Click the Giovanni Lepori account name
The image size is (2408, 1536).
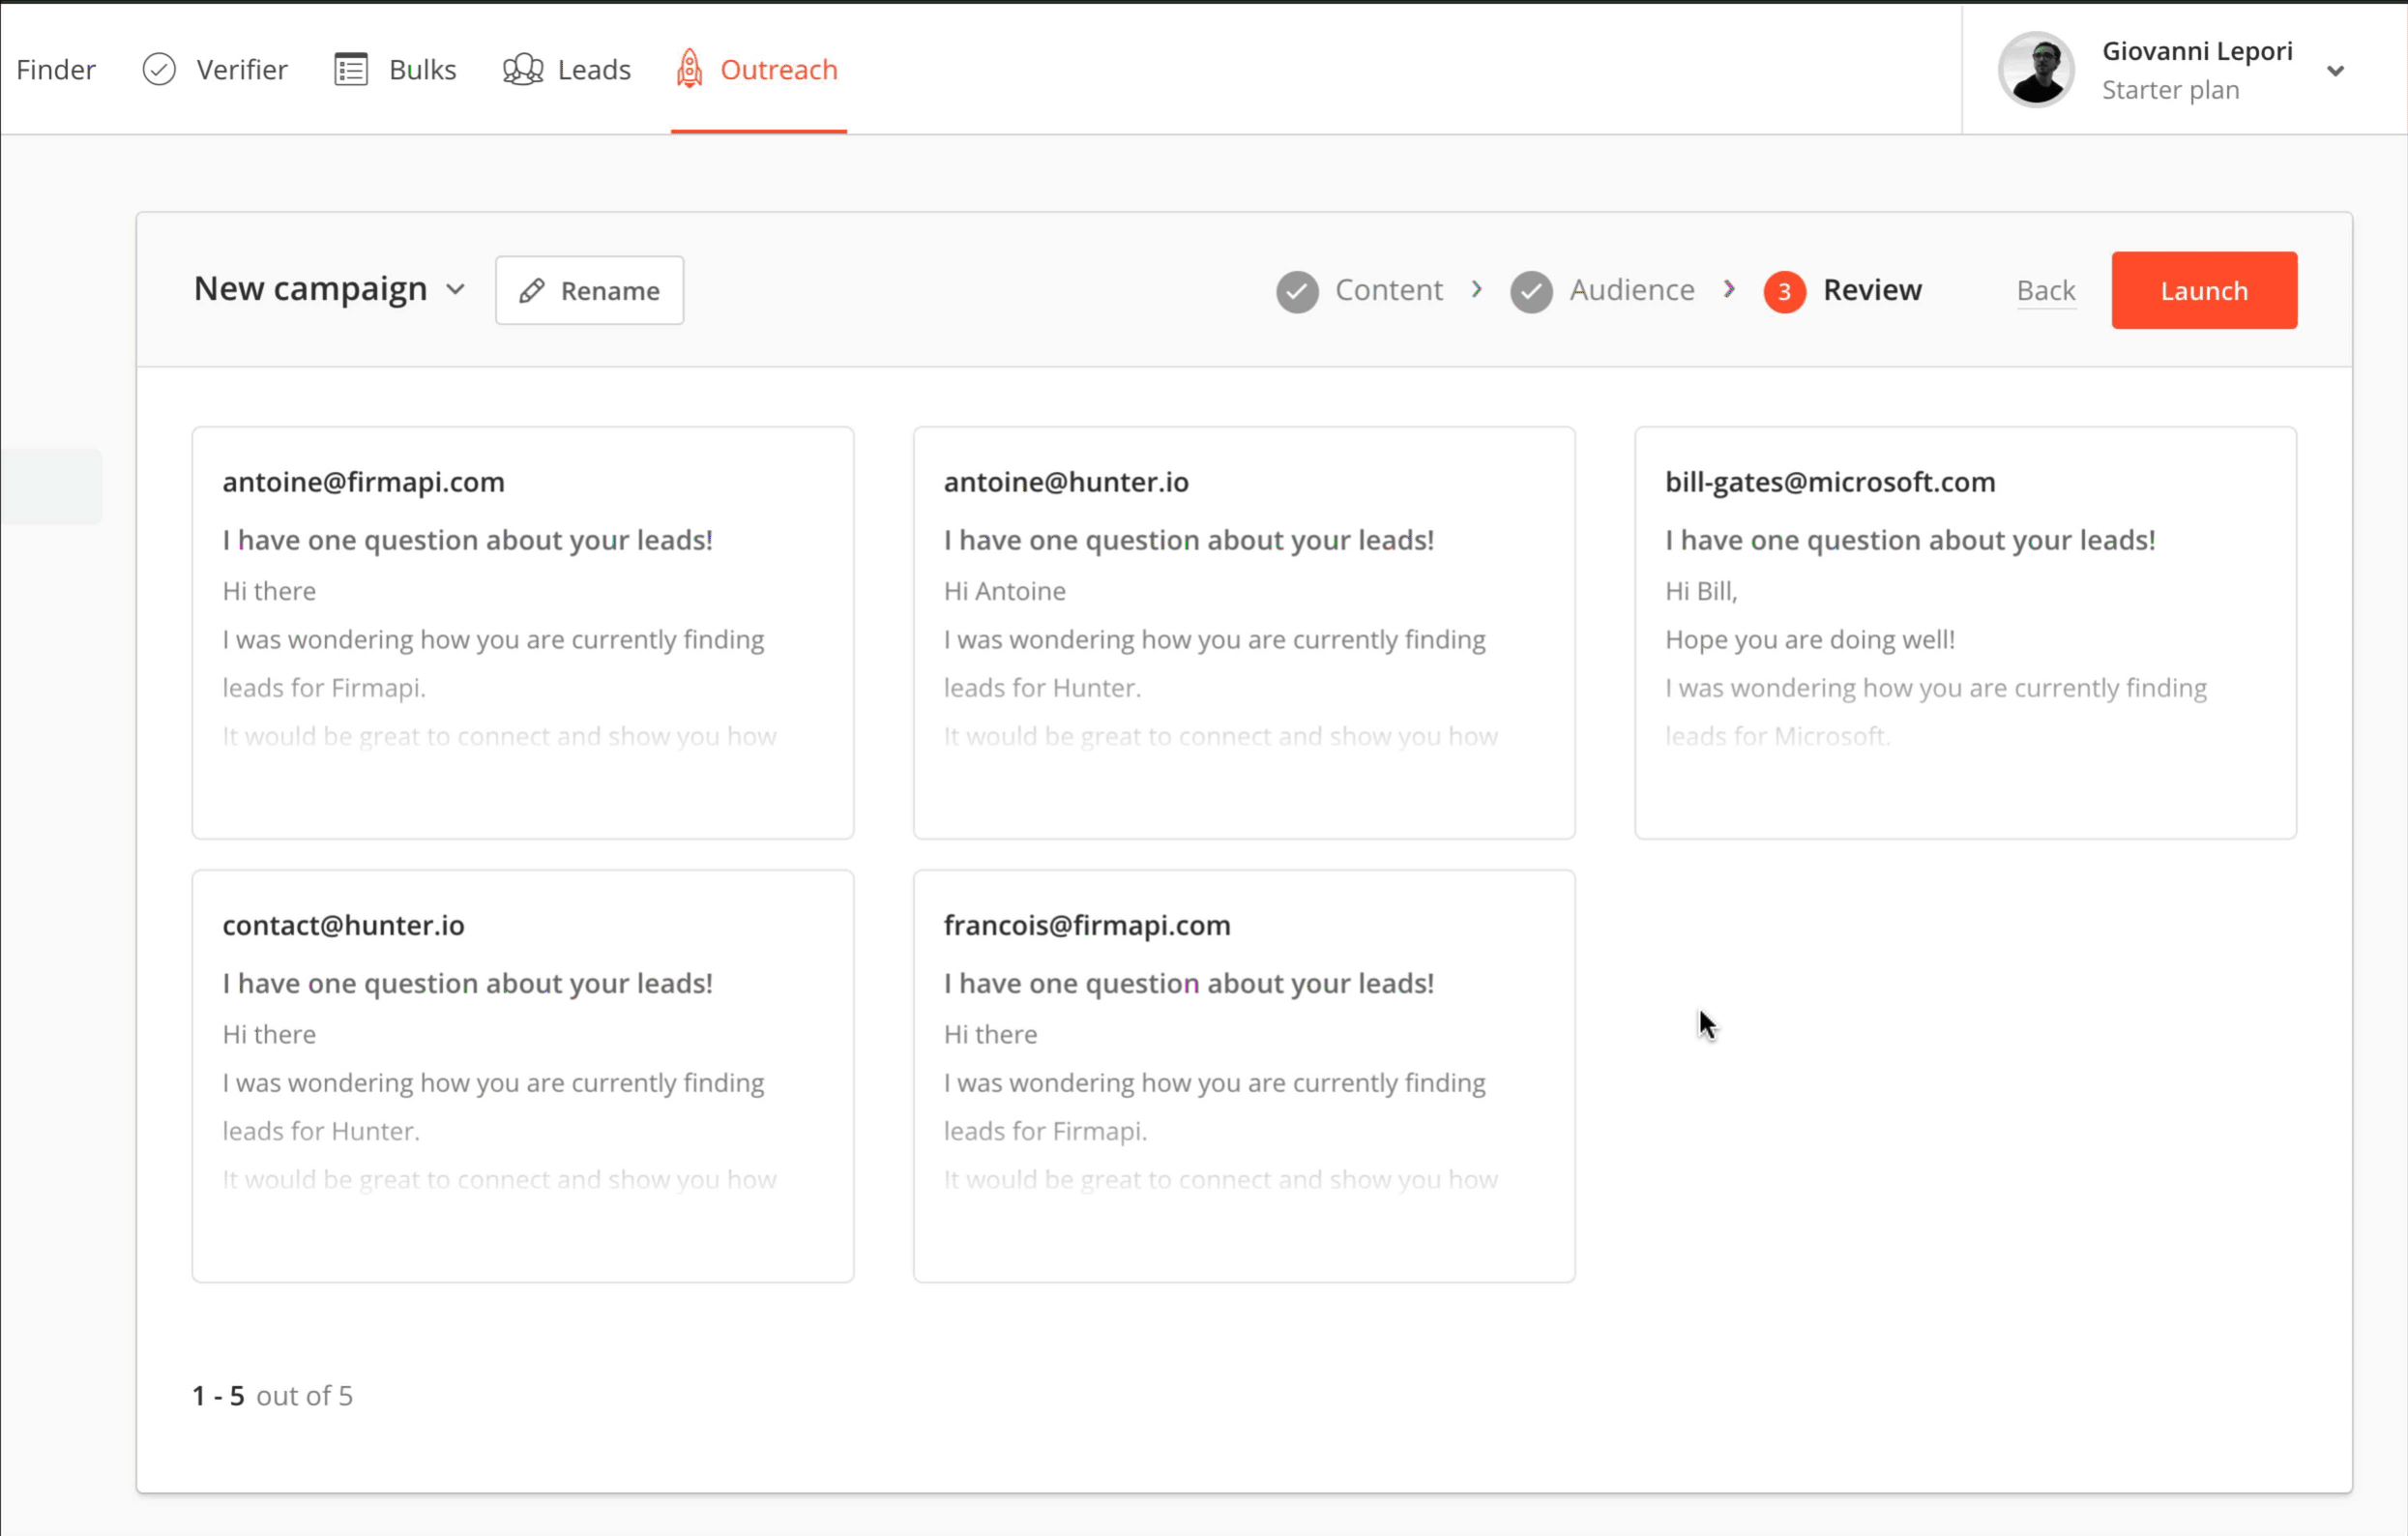(x=2197, y=51)
